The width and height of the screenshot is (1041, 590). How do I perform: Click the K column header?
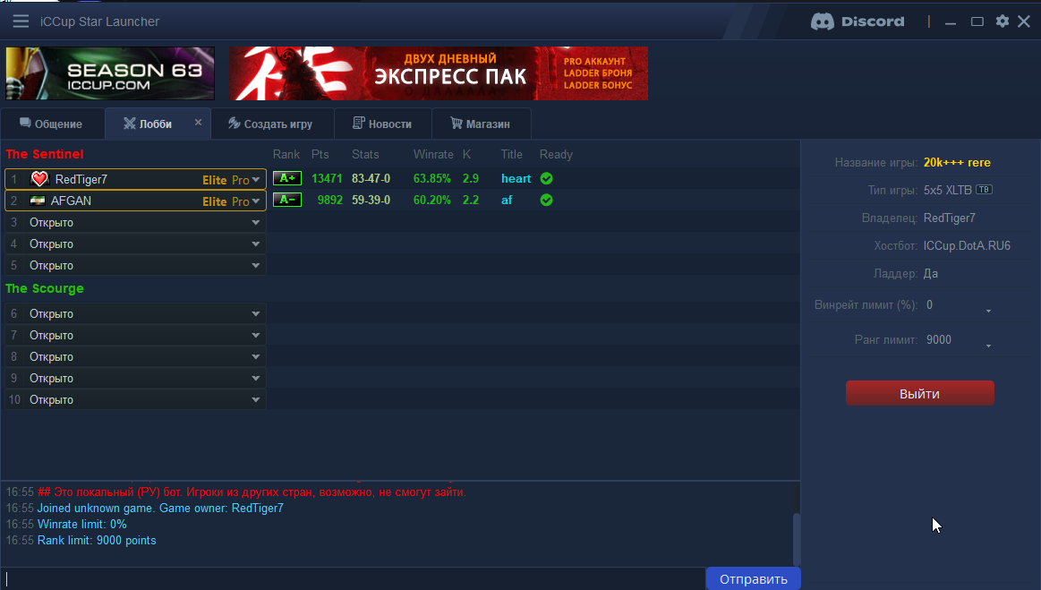[466, 154]
